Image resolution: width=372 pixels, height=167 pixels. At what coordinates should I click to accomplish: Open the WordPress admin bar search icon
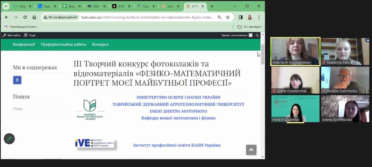coord(257,35)
